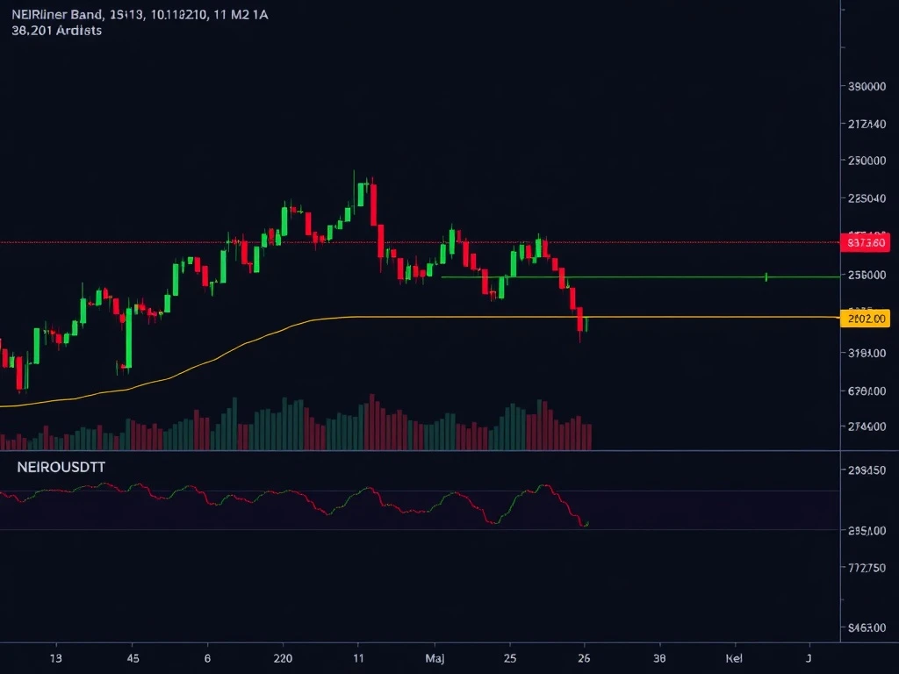Click the 225040 price axis value
899x674 pixels.
click(867, 198)
